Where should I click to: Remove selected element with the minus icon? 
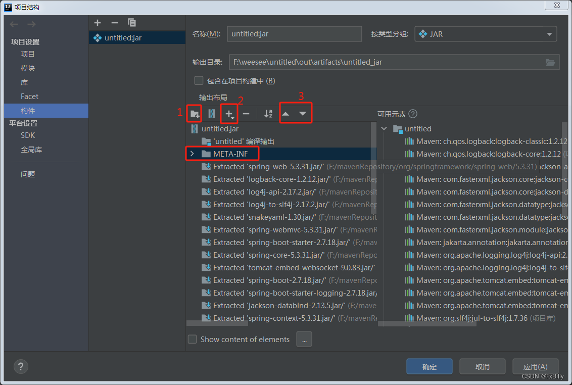coord(246,114)
